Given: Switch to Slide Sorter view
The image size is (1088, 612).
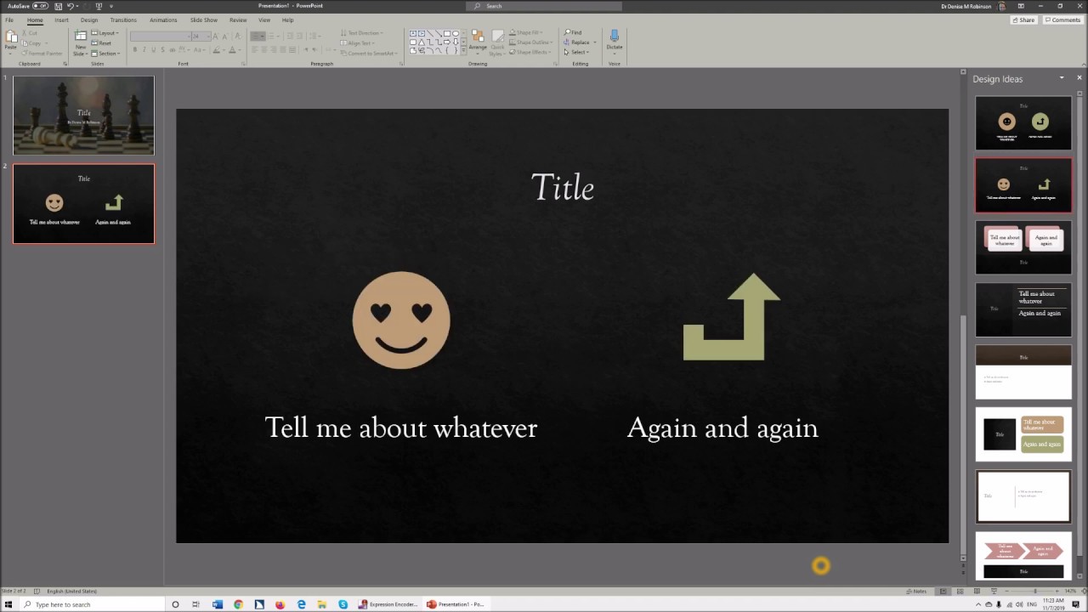Looking at the screenshot, I should 960,591.
